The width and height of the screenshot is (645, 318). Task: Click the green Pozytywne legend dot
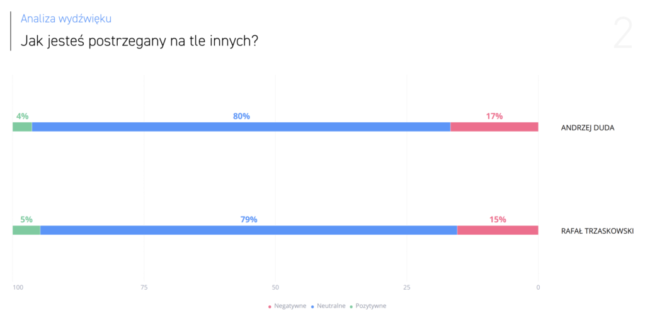click(x=351, y=307)
